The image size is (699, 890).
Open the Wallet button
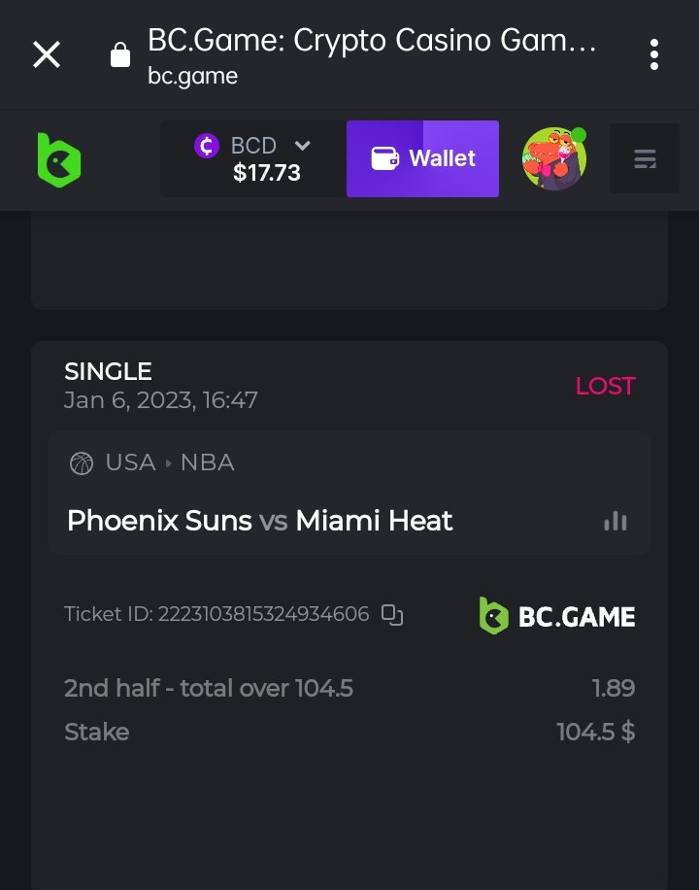[x=422, y=158]
